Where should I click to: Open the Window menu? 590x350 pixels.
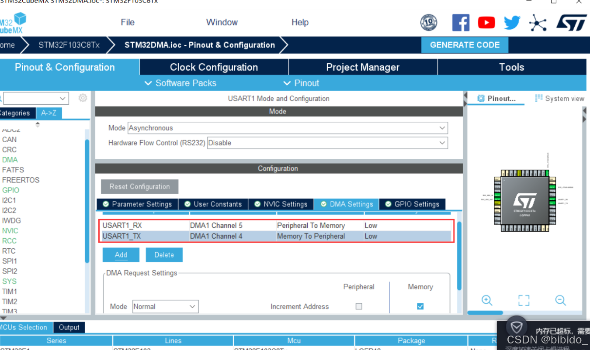pyautogui.click(x=222, y=22)
